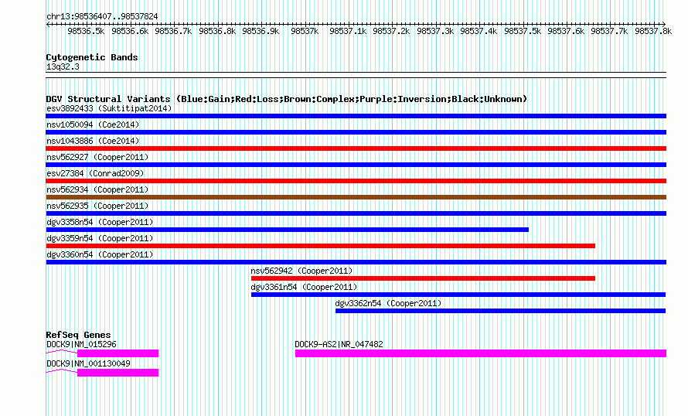Viewport: 688px width, 416px height.
Task: Select the nsv1050094 (Coe2014) label
Action: (93, 124)
